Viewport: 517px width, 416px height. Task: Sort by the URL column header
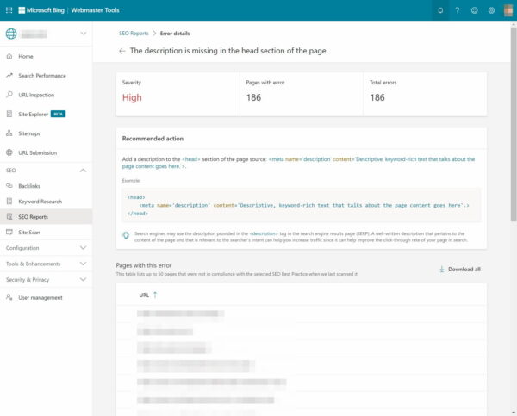[x=148, y=295]
